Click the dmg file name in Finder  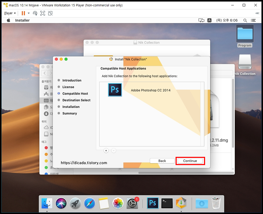point(219,140)
